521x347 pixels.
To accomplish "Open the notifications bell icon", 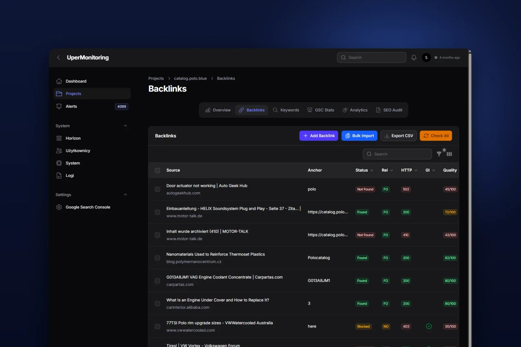I will (x=414, y=58).
